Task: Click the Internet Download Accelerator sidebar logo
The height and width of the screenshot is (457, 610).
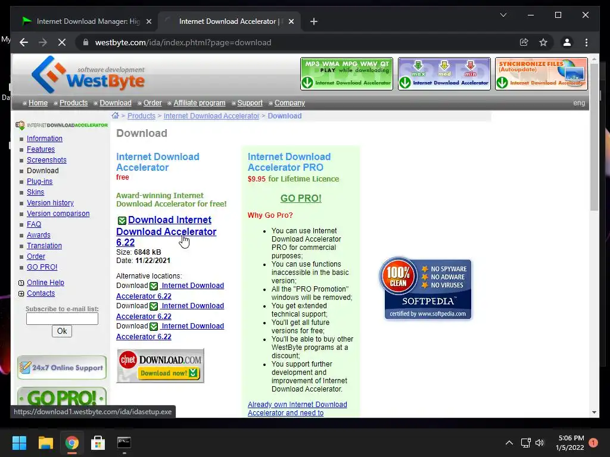Action: point(61,125)
